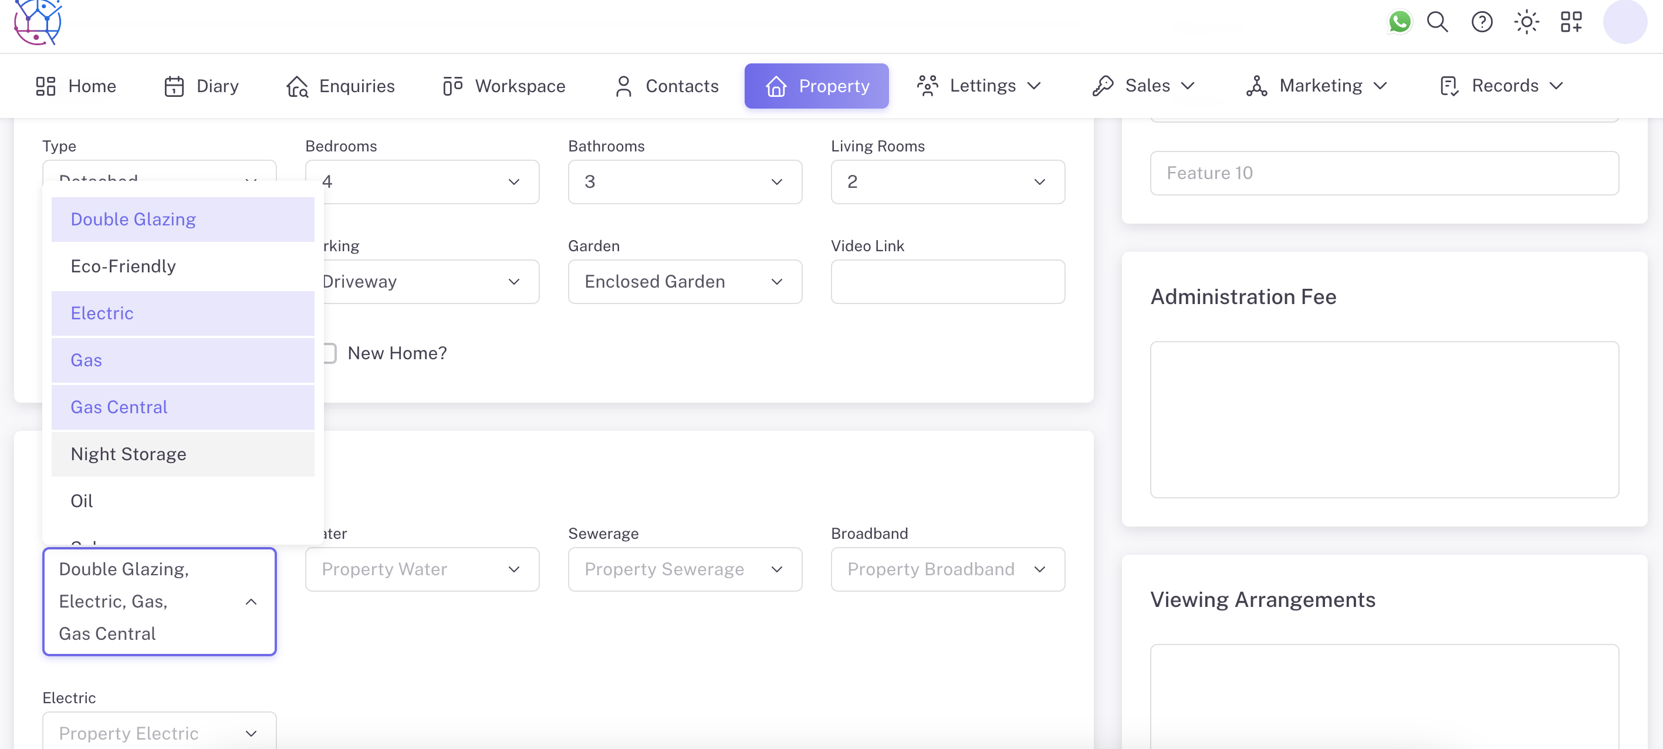Viewport: 1663px width, 749px height.
Task: Open the help question mark icon
Action: [1482, 22]
